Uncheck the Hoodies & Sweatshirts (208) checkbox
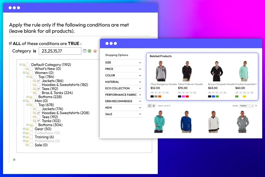Viewport: 265px width, 177px height. [39, 113]
